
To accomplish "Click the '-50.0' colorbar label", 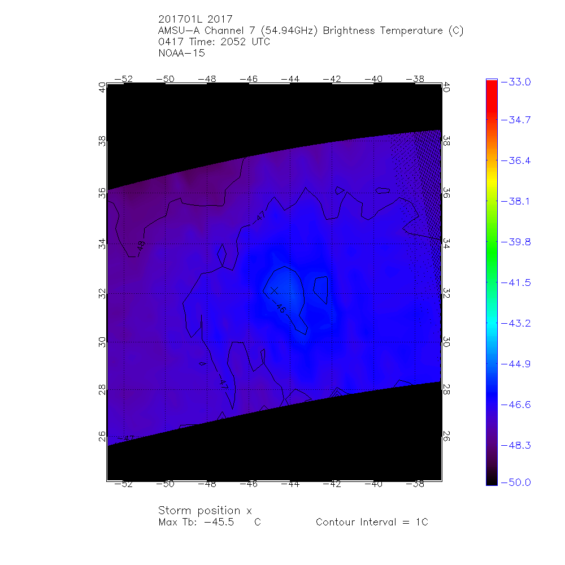I will click(x=516, y=483).
